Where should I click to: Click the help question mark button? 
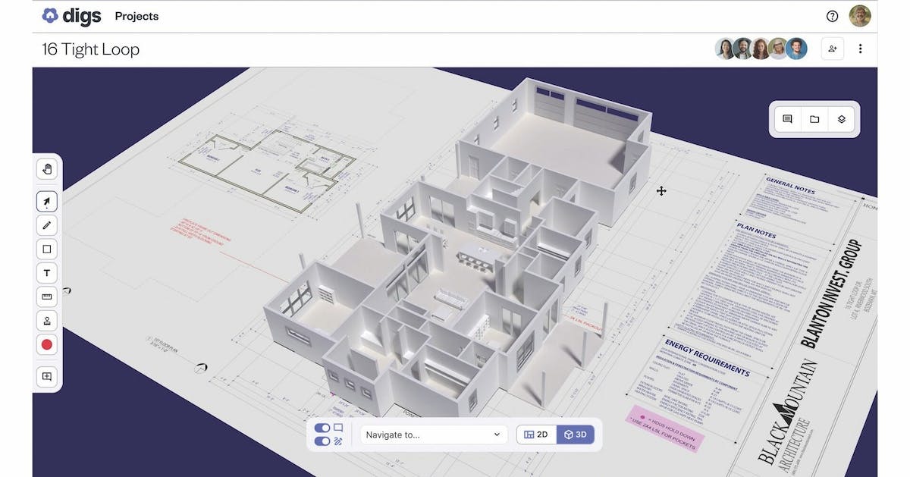tap(831, 15)
